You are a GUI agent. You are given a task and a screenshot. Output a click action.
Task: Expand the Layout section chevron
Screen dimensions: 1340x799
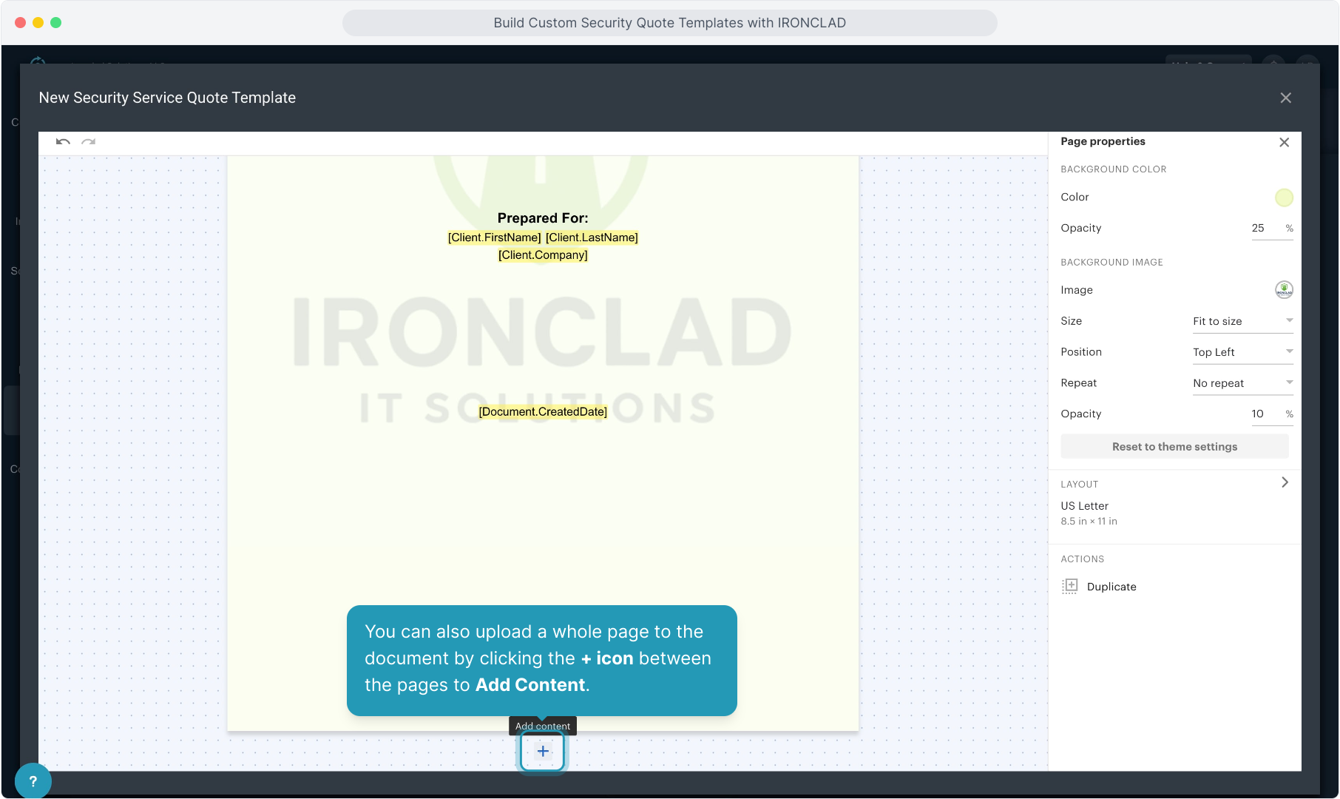point(1285,482)
